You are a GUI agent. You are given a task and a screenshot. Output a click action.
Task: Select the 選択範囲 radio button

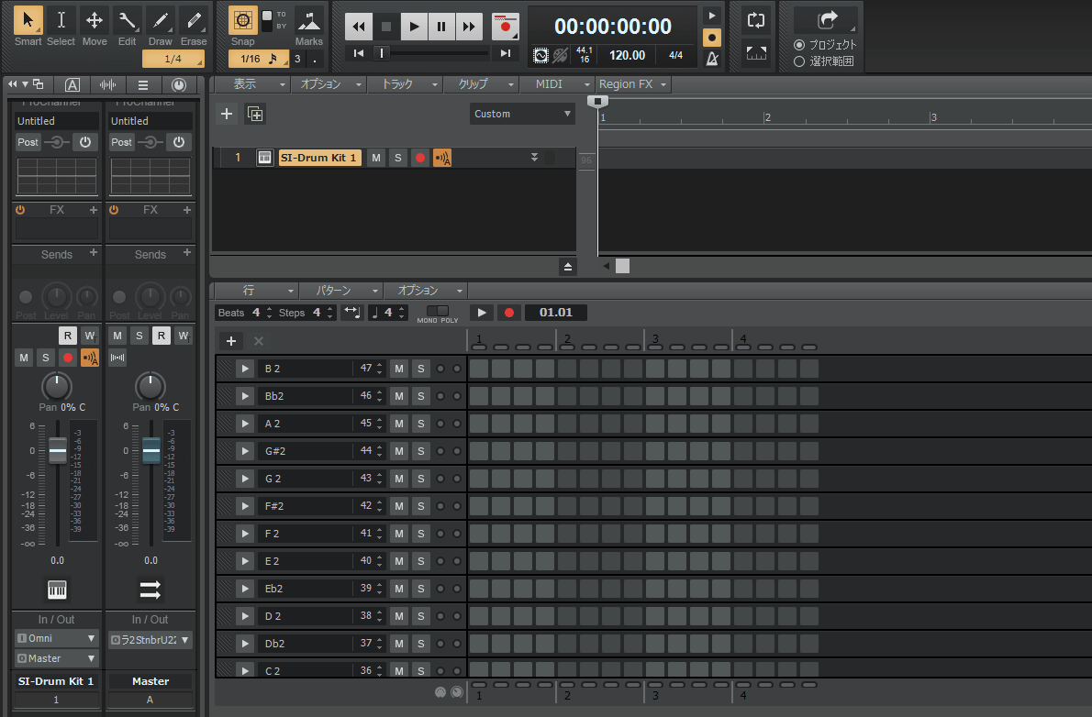pos(798,61)
